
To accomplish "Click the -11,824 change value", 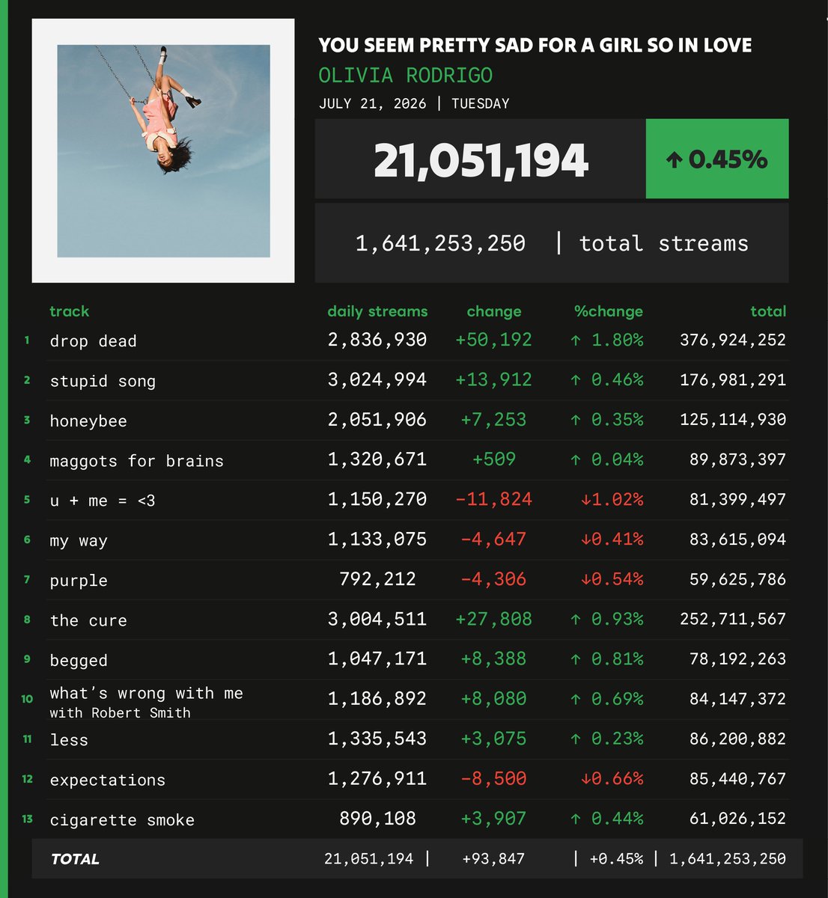I will [493, 499].
